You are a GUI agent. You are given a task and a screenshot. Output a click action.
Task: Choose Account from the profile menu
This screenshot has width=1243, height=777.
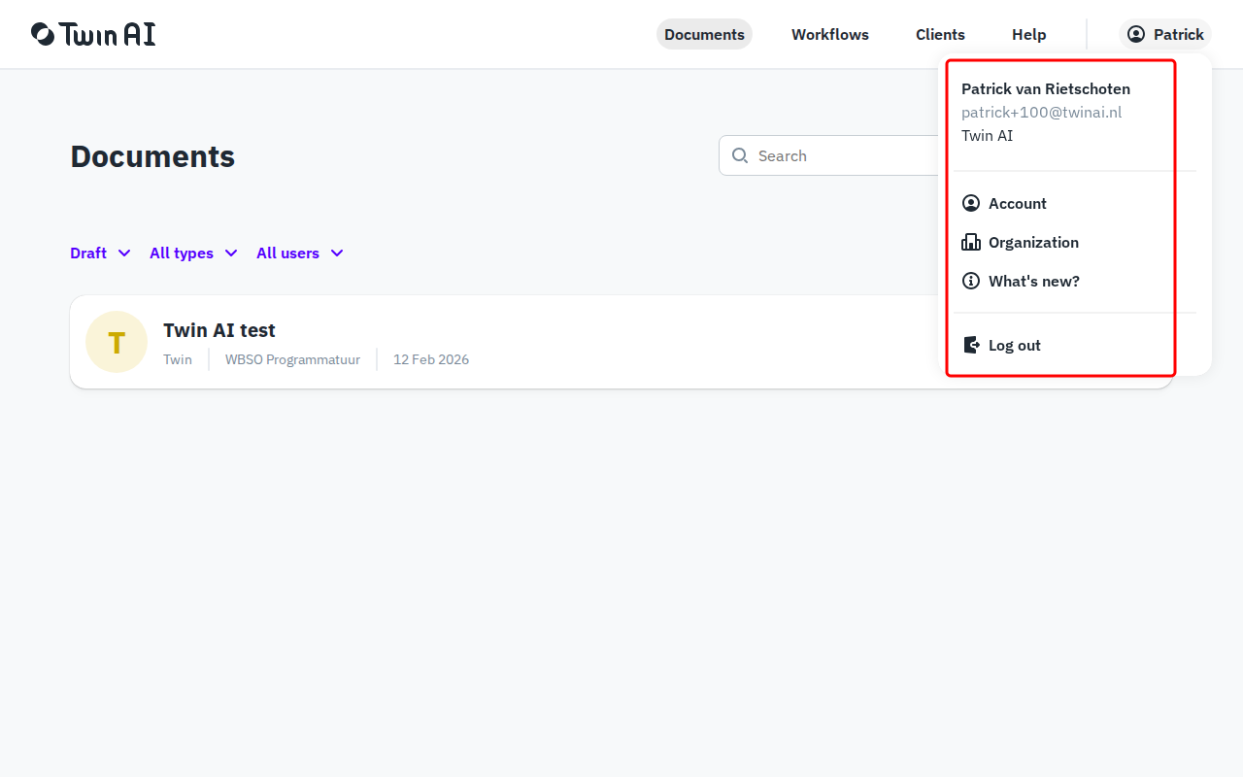coord(1018,203)
